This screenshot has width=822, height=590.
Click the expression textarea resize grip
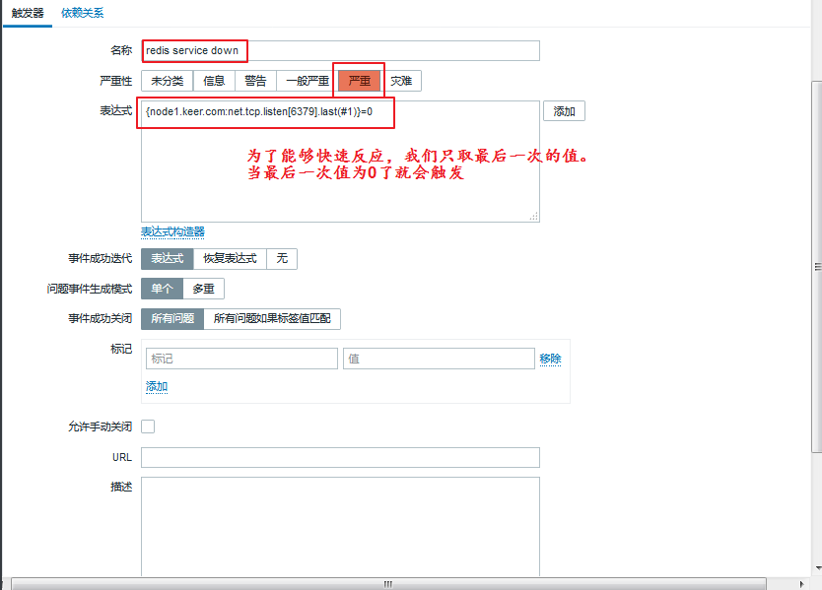pos(533,217)
